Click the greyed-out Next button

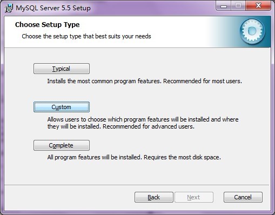(194, 197)
